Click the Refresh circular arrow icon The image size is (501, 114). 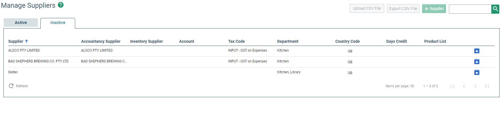click(x=11, y=86)
